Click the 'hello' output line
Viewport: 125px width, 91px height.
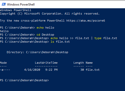coord(4,31)
